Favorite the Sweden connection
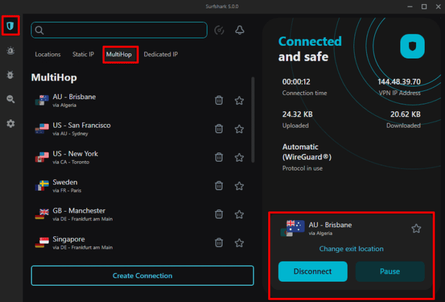This screenshot has height=302, width=445. click(239, 186)
